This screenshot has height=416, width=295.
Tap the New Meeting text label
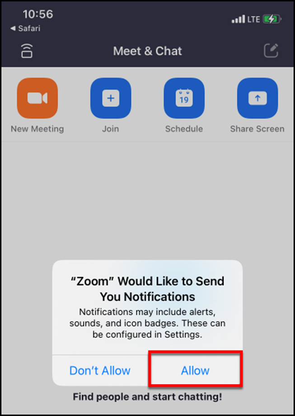(x=37, y=129)
